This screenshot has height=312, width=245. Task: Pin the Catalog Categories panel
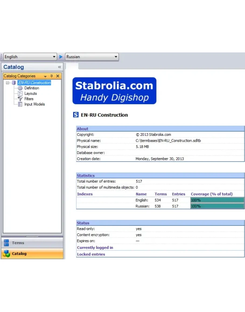click(51, 76)
